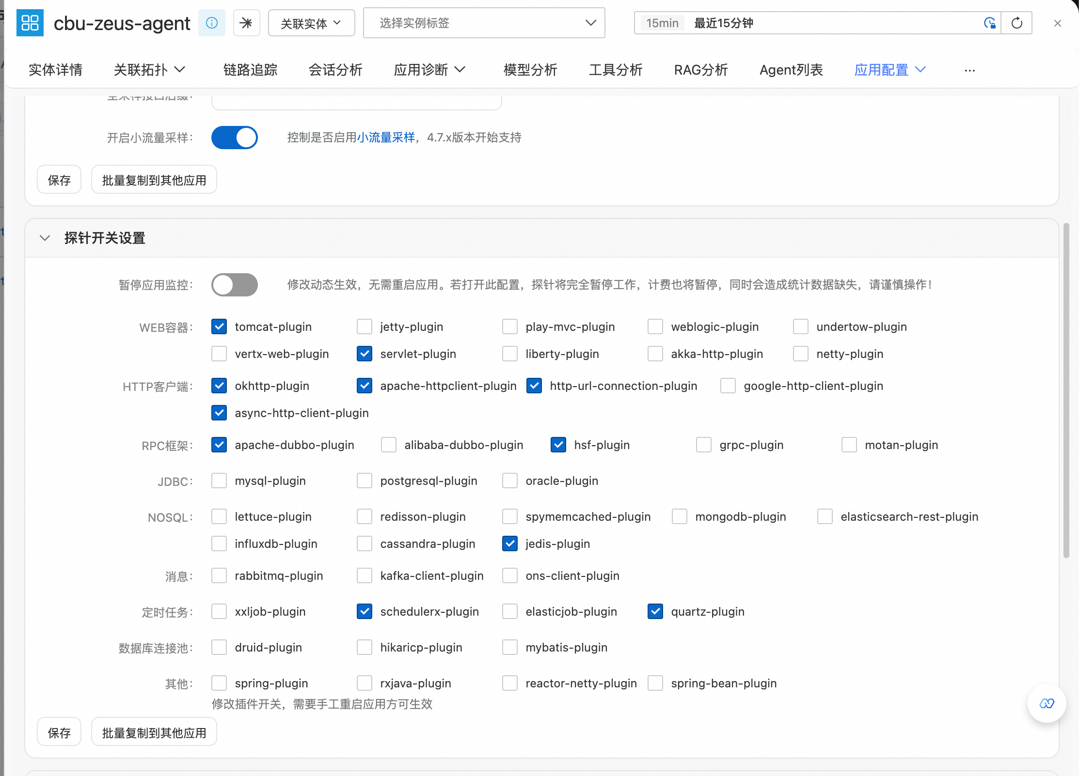Go to the Agent列表 tab

(x=791, y=70)
